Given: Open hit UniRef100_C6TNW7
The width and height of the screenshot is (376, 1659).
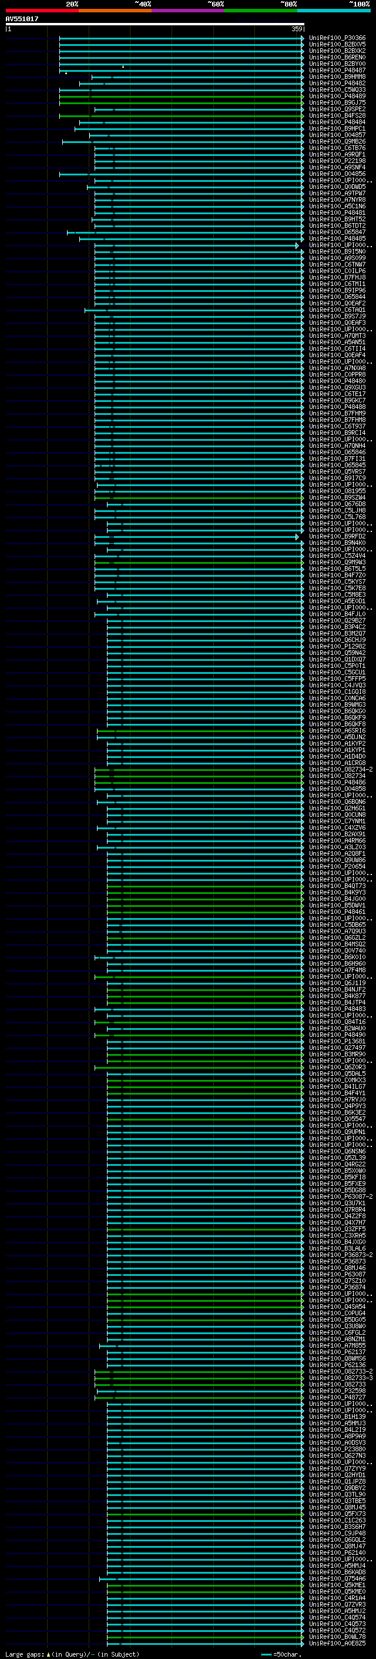Looking at the screenshot, I should pyautogui.click(x=337, y=265).
